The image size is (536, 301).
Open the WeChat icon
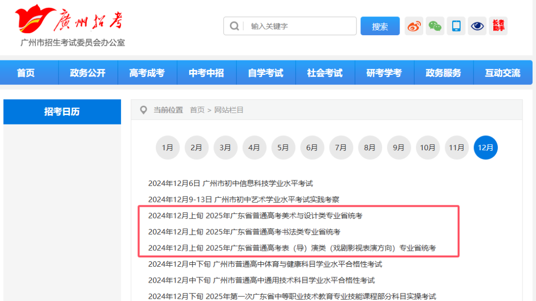coord(435,26)
